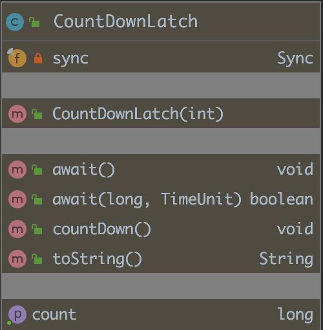The width and height of the screenshot is (323, 330).
Task: Click the red private lock next to sync
Action: point(38,58)
